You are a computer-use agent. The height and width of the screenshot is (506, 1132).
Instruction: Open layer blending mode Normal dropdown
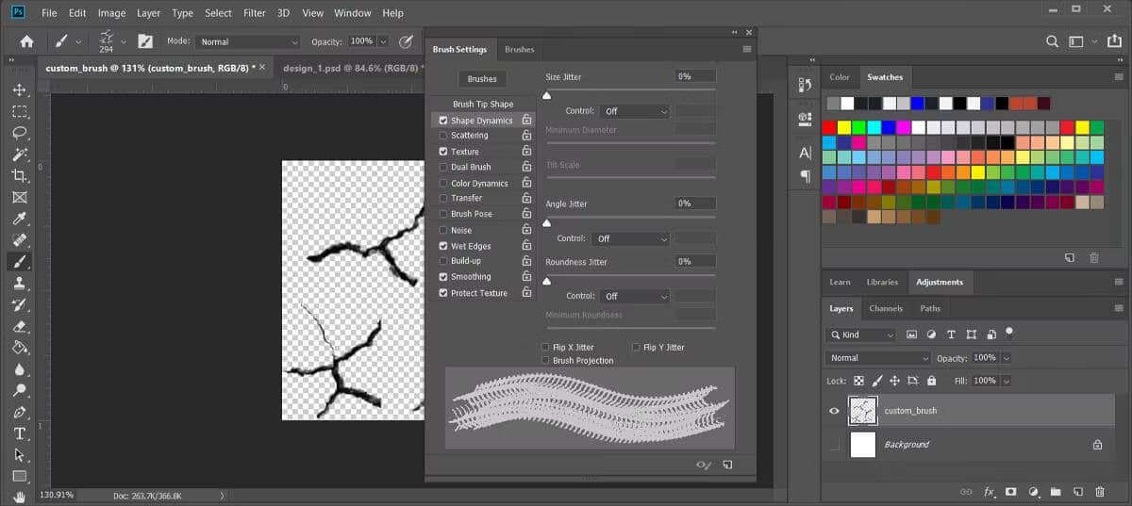pyautogui.click(x=878, y=358)
